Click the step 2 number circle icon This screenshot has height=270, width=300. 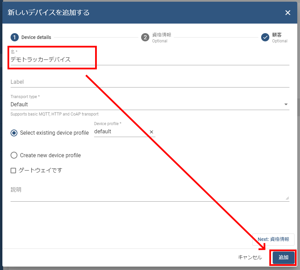point(145,37)
